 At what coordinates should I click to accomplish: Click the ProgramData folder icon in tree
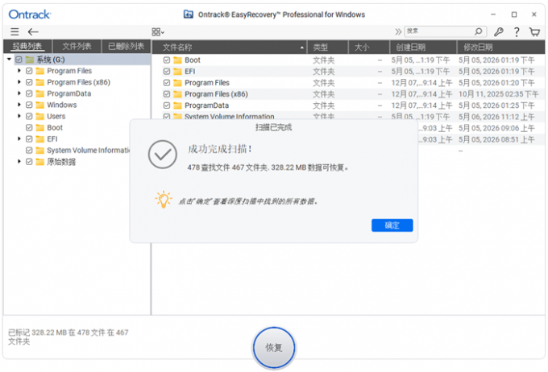pyautogui.click(x=39, y=93)
